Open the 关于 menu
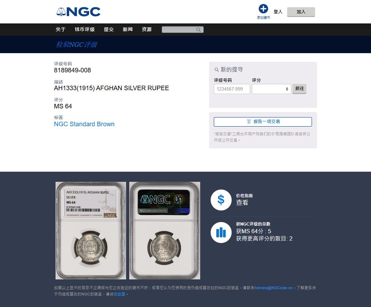This screenshot has height=307, width=371. (60, 29)
